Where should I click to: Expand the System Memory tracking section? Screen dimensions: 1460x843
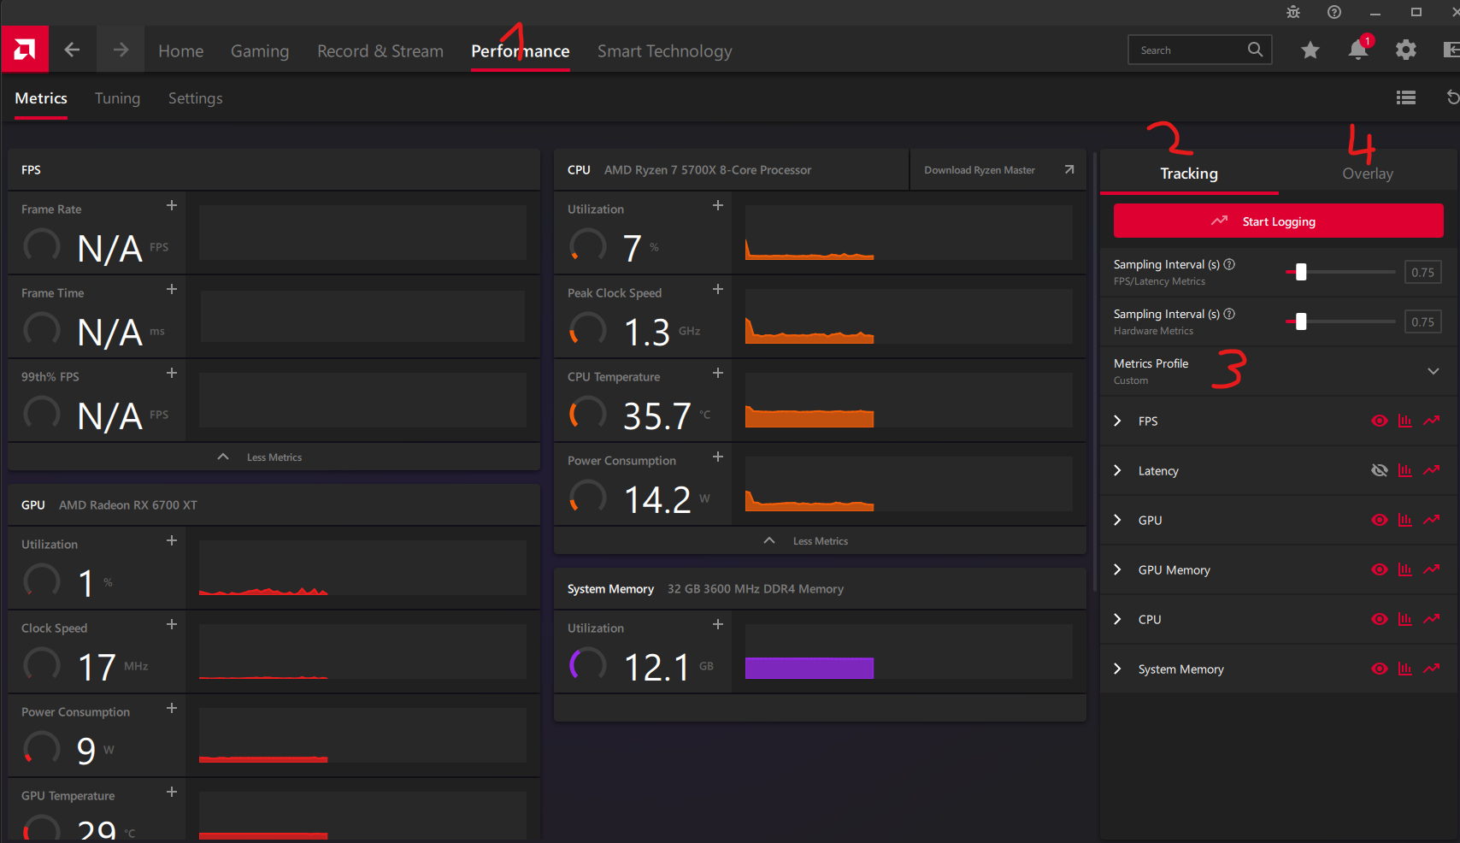(1117, 669)
